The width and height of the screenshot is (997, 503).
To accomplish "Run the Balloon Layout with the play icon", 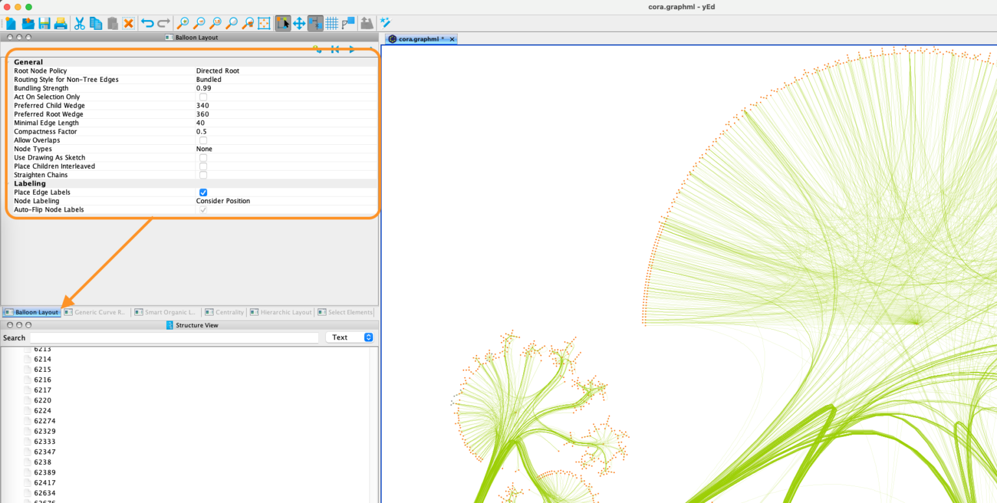I will point(351,49).
